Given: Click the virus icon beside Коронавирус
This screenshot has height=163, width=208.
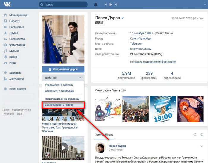Looking at the screenshot, I should [5, 89].
